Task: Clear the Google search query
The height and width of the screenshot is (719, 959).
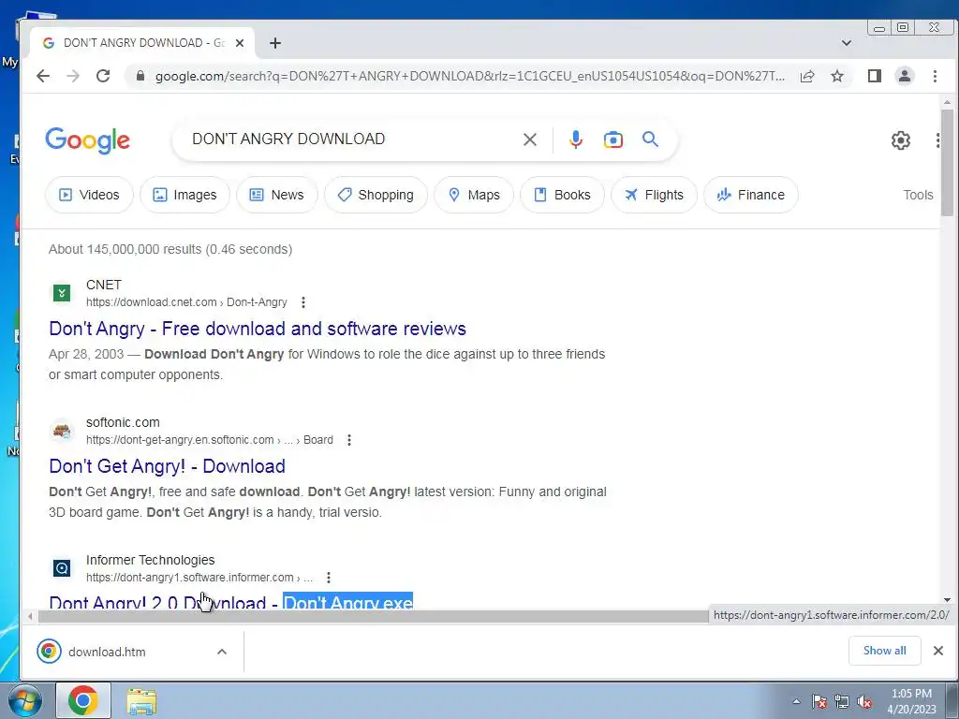Action: [x=530, y=139]
